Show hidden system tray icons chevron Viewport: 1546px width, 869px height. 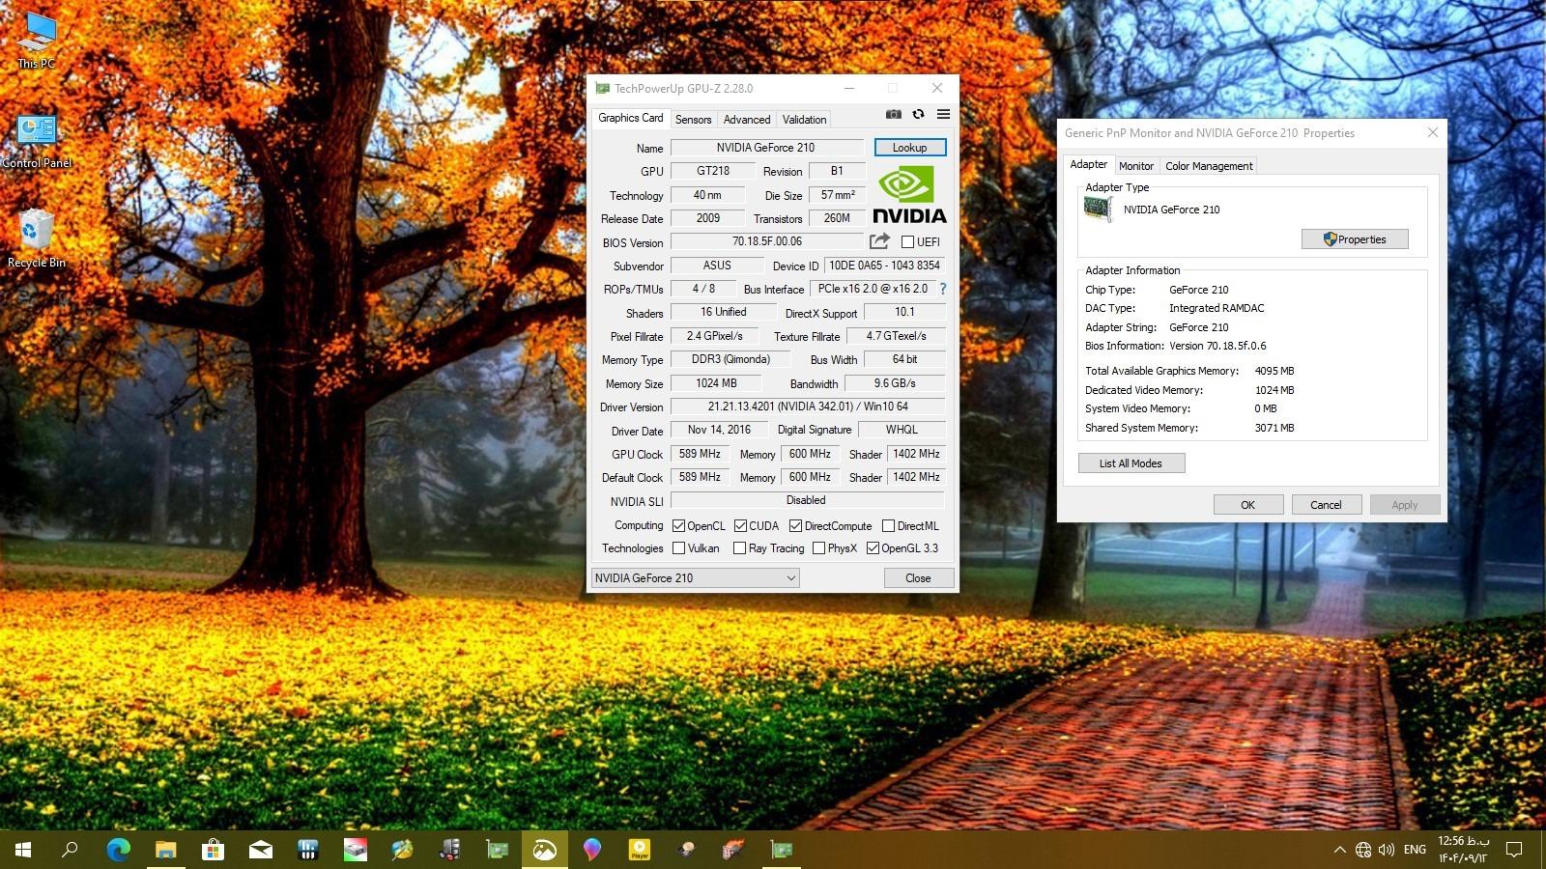[1339, 850]
